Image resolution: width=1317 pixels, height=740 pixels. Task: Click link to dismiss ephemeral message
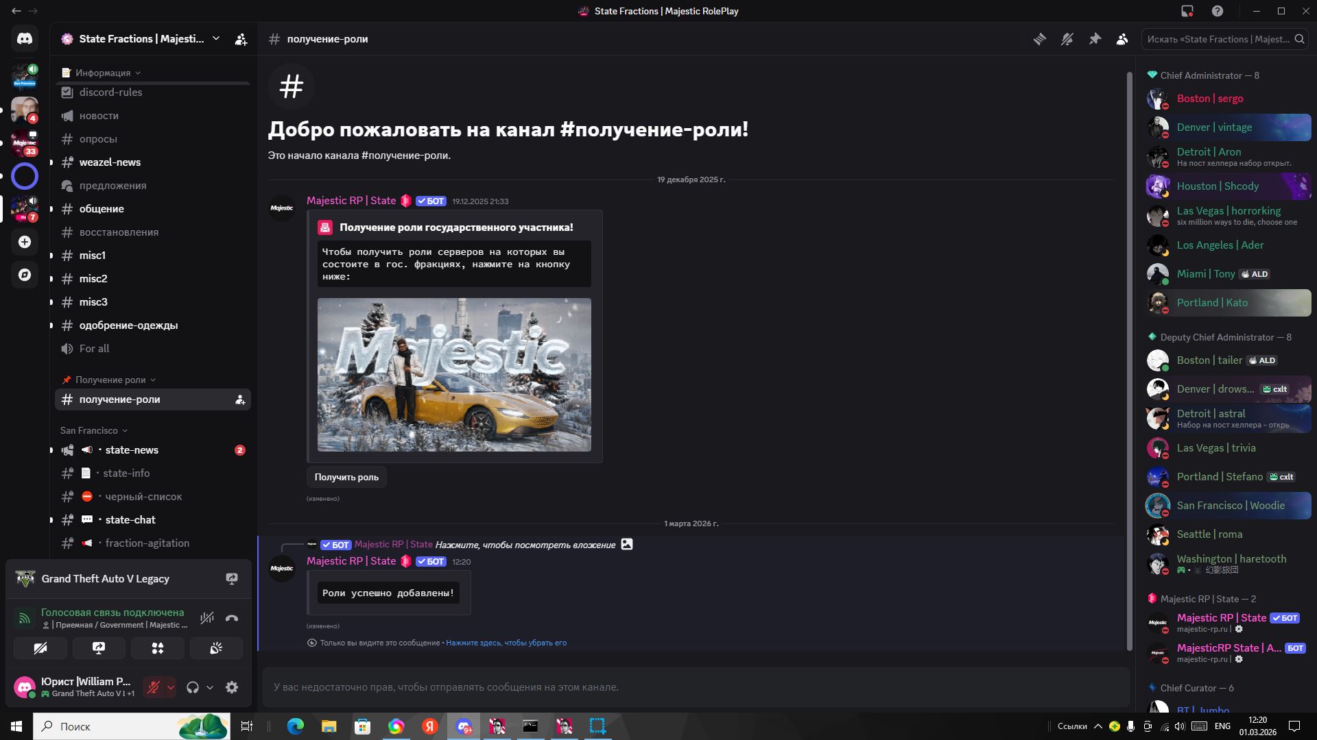pyautogui.click(x=506, y=643)
